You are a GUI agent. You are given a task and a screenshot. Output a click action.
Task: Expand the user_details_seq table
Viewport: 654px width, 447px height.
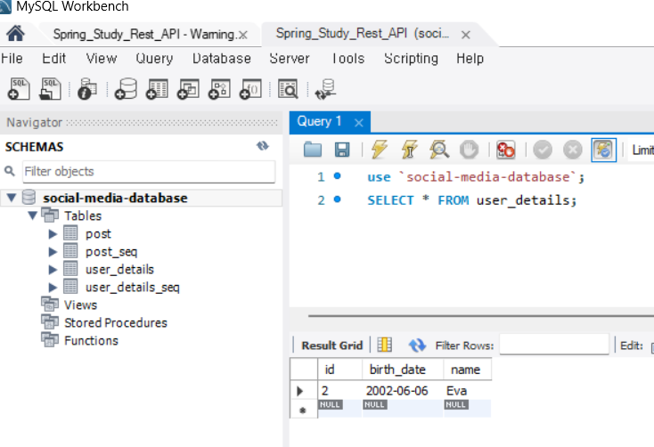click(53, 288)
